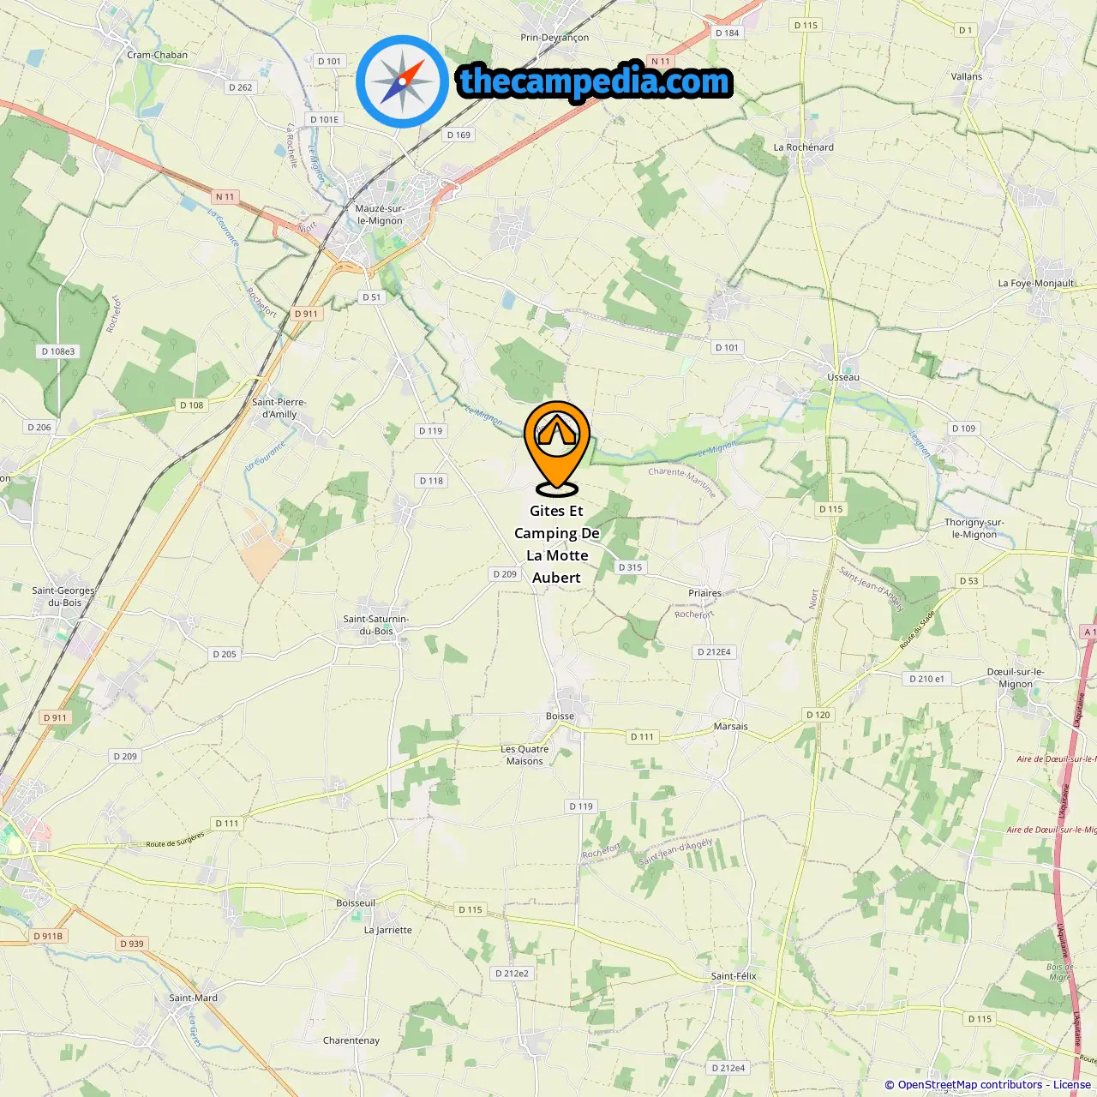Screen dimensions: 1097x1097
Task: Click the Mauzé-sur-le-Mignon town label
Action: [x=380, y=214]
